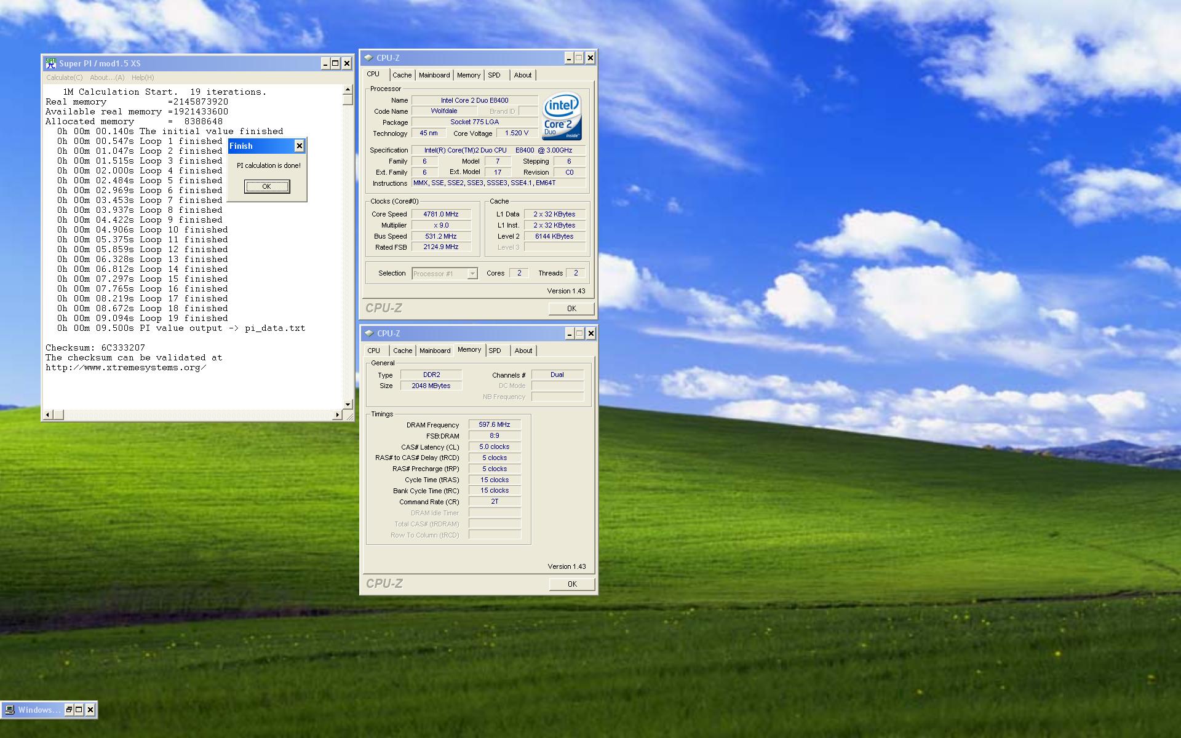Click the Loop 19 finished line
This screenshot has width=1181, height=738.
[143, 318]
